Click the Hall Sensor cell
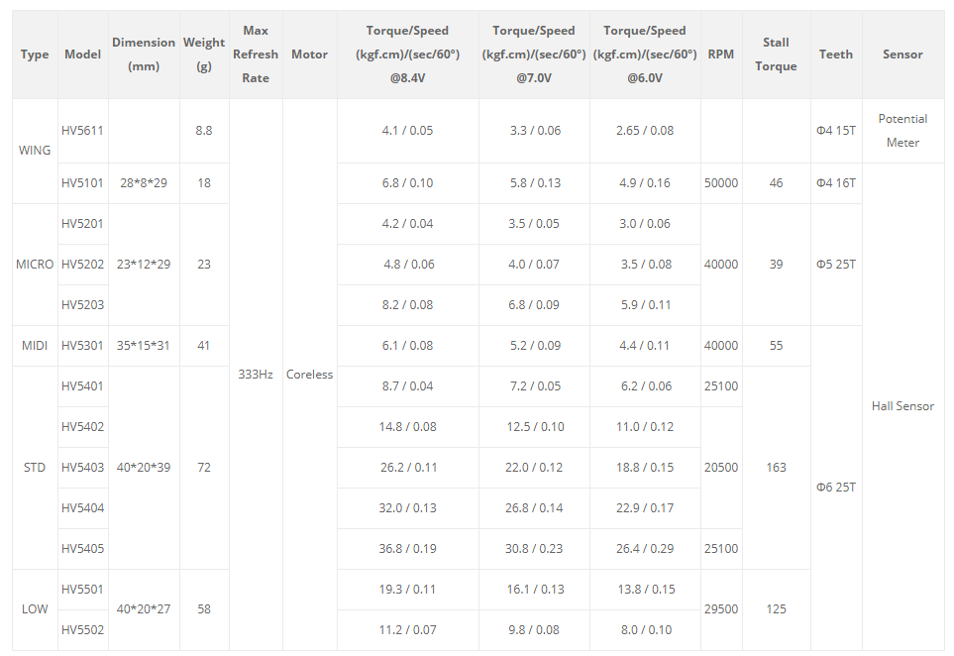This screenshot has height=656, width=954. (x=902, y=406)
